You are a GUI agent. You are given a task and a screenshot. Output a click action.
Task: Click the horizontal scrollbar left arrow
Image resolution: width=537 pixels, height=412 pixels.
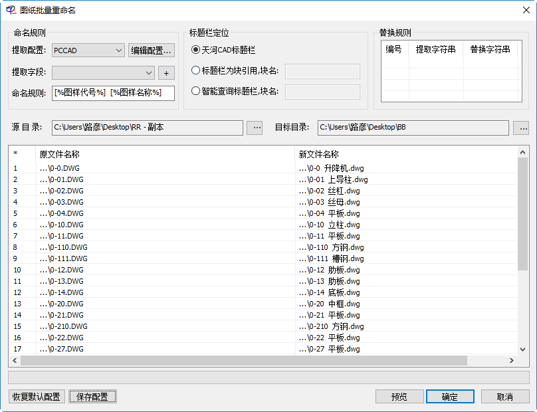[x=15, y=360]
